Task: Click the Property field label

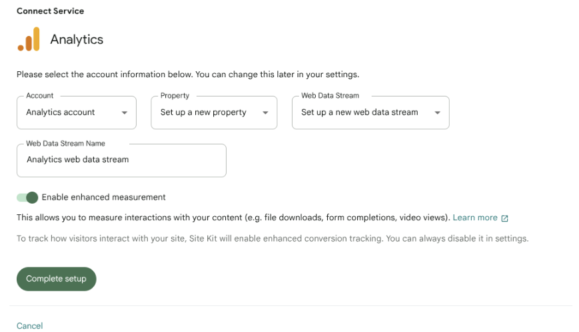Action: (175, 96)
